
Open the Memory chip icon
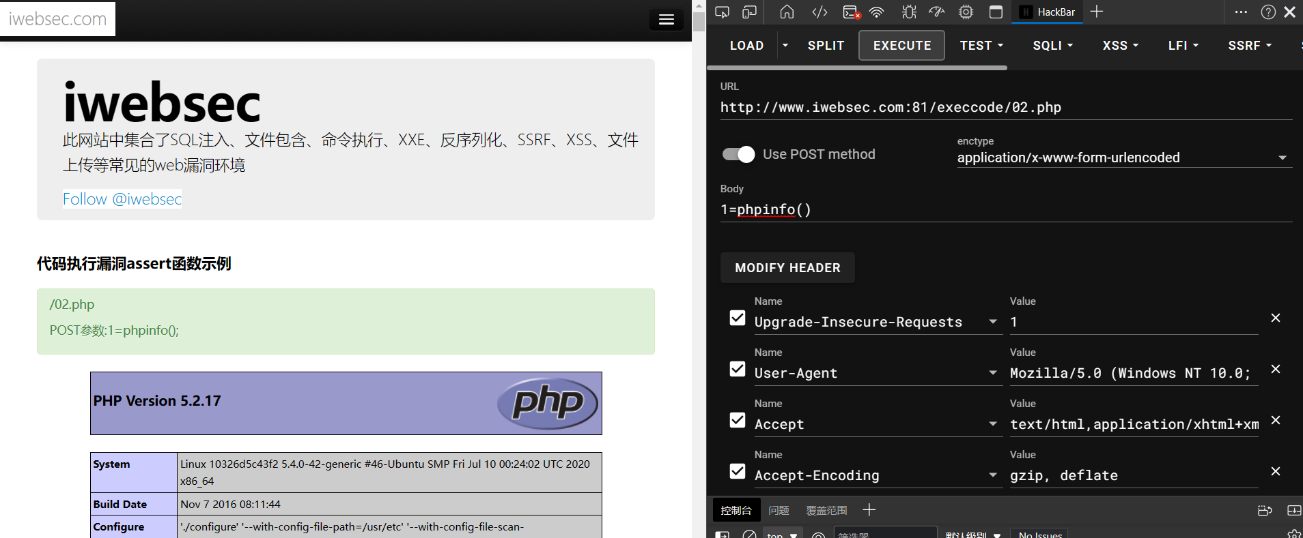[966, 12]
